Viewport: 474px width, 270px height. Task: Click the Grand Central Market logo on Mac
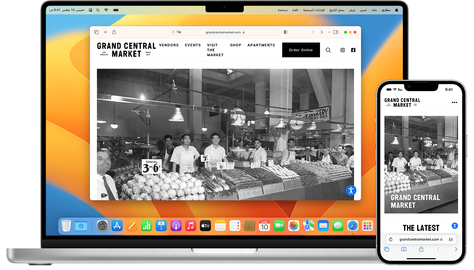[126, 50]
